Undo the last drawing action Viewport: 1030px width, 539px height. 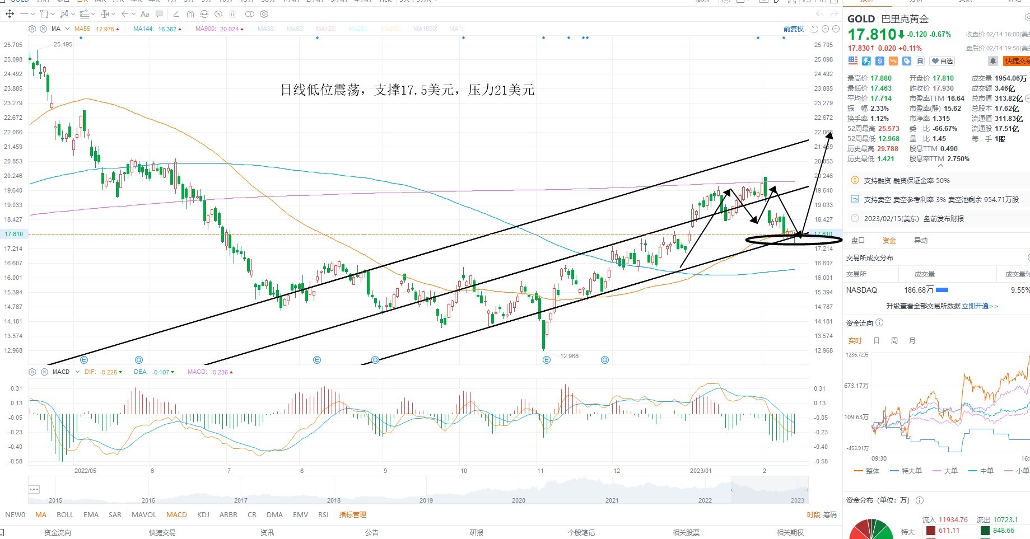click(x=820, y=14)
